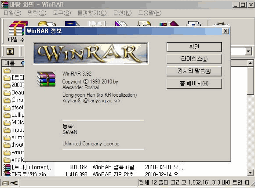Open the 도움말(H) menu
This screenshot has width=255, height=188.
tap(150, 13)
